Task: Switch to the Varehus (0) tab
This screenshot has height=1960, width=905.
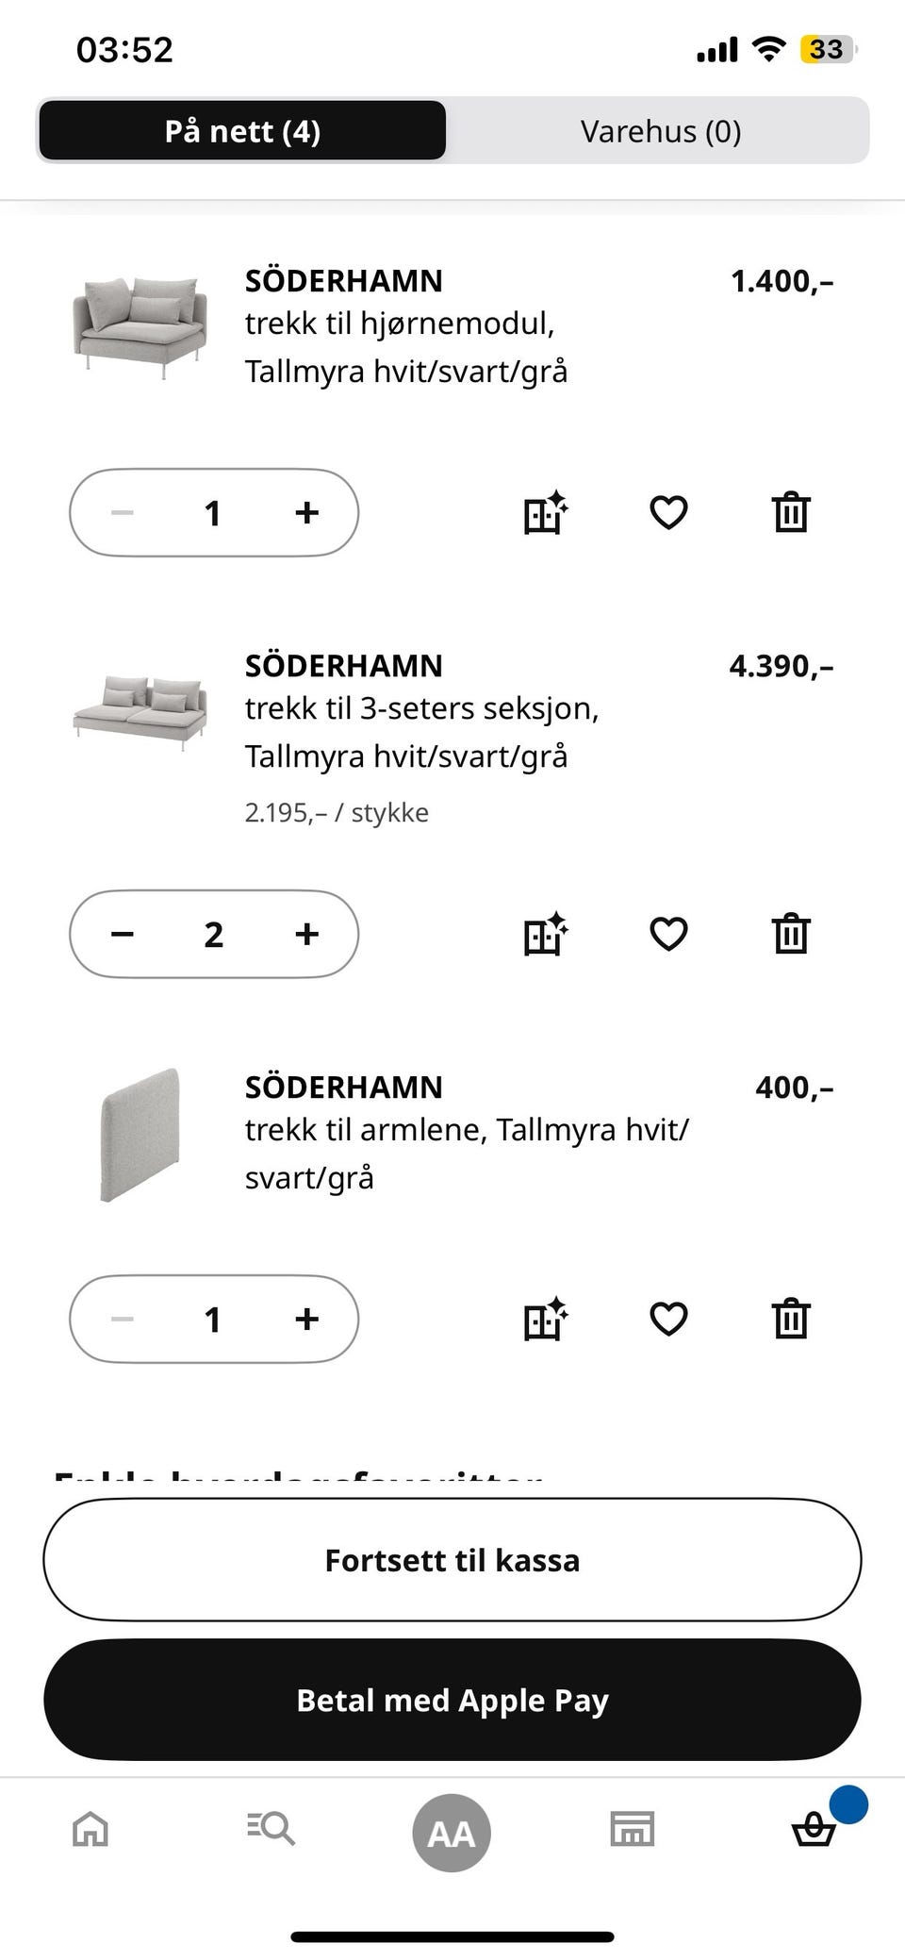Action: [x=661, y=131]
